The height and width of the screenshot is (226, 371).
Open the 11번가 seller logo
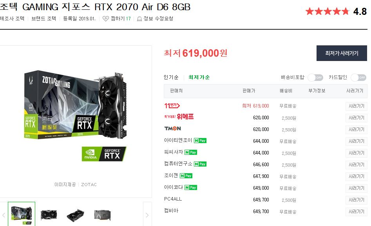[172, 106]
